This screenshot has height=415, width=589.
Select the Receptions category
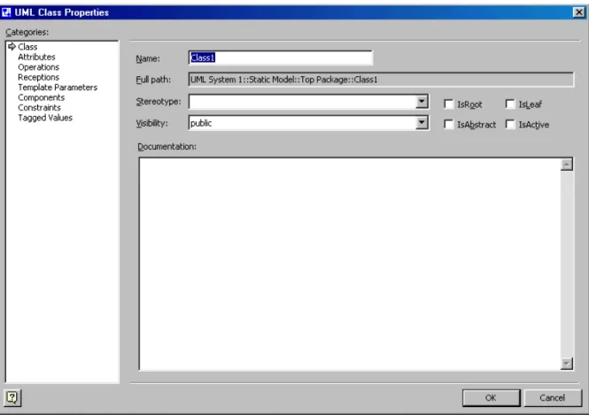tap(38, 77)
